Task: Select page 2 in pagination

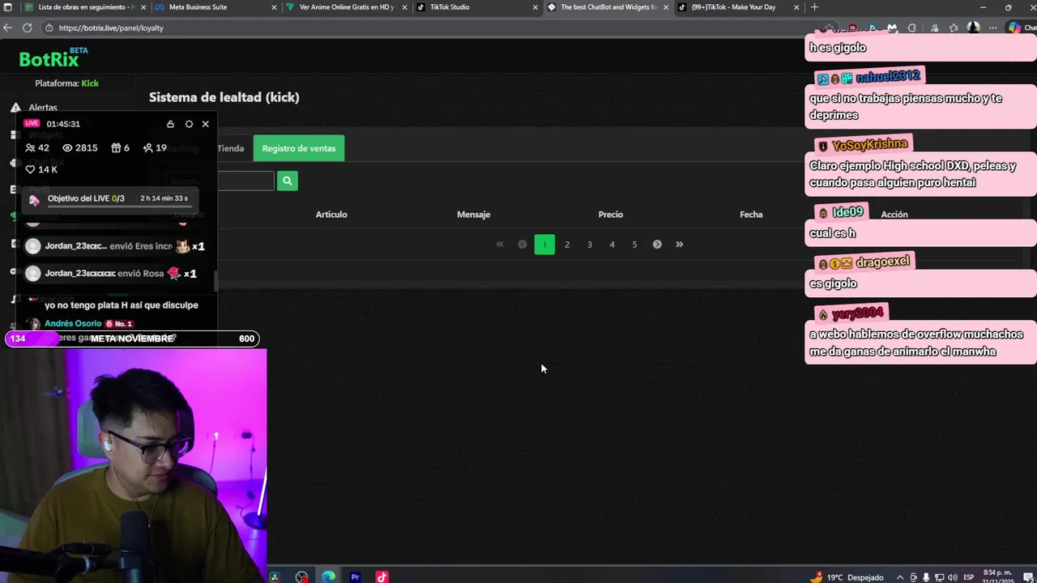Action: [x=567, y=245]
